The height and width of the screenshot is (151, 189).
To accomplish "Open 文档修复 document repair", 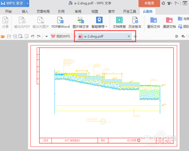I will (x=119, y=22).
